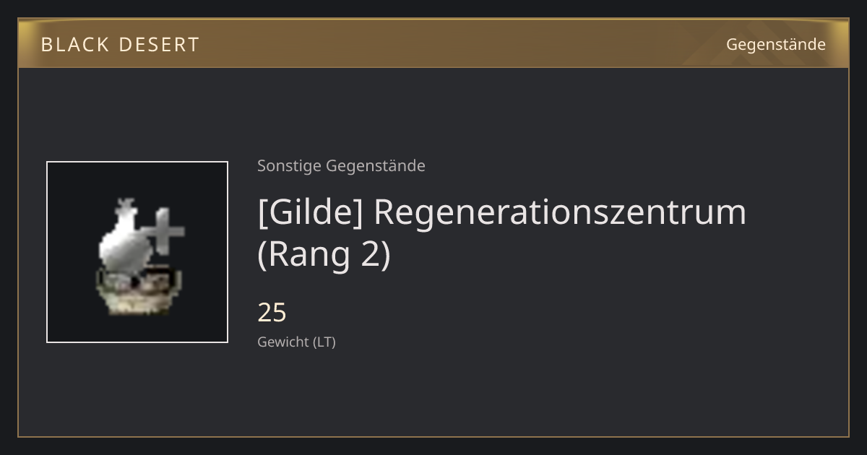Click the word DESERT in the header
Screen dimensions: 867x455
click(x=159, y=45)
